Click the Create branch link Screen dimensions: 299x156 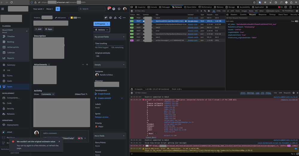coord(104,94)
